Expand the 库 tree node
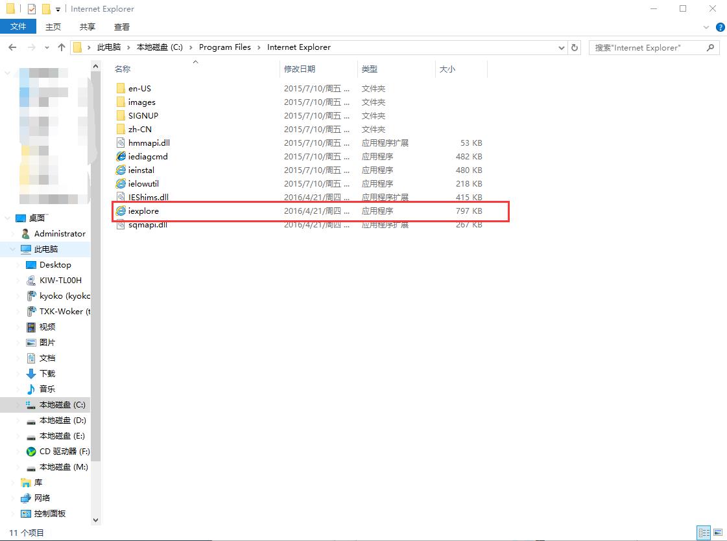Viewport: 727px width, 541px height. pyautogui.click(x=14, y=483)
